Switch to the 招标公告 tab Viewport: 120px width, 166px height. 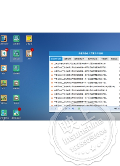[68, 59]
